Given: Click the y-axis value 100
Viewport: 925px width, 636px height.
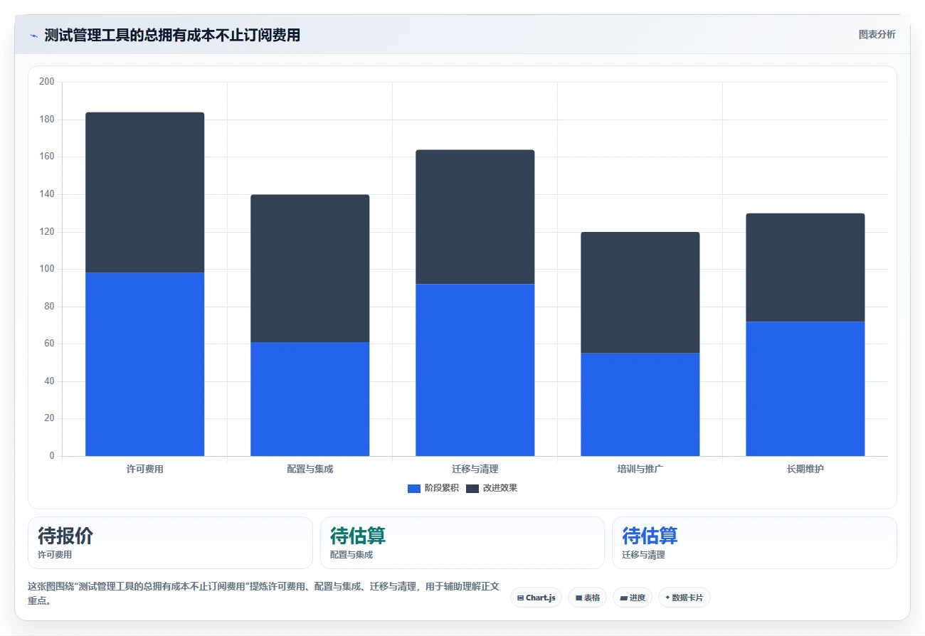Looking at the screenshot, I should (47, 269).
